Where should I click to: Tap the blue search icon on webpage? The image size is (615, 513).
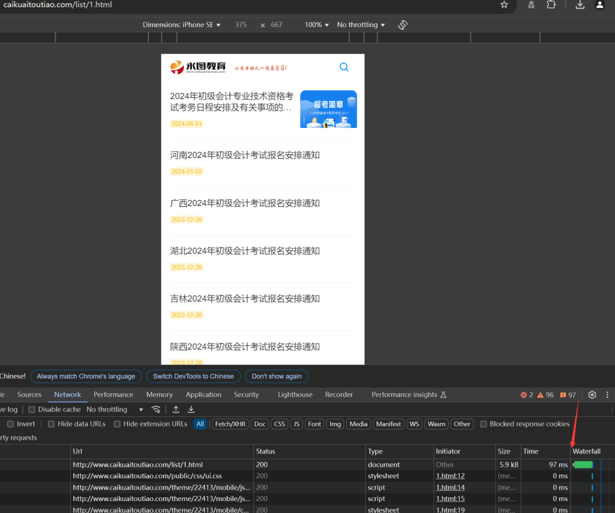344,67
